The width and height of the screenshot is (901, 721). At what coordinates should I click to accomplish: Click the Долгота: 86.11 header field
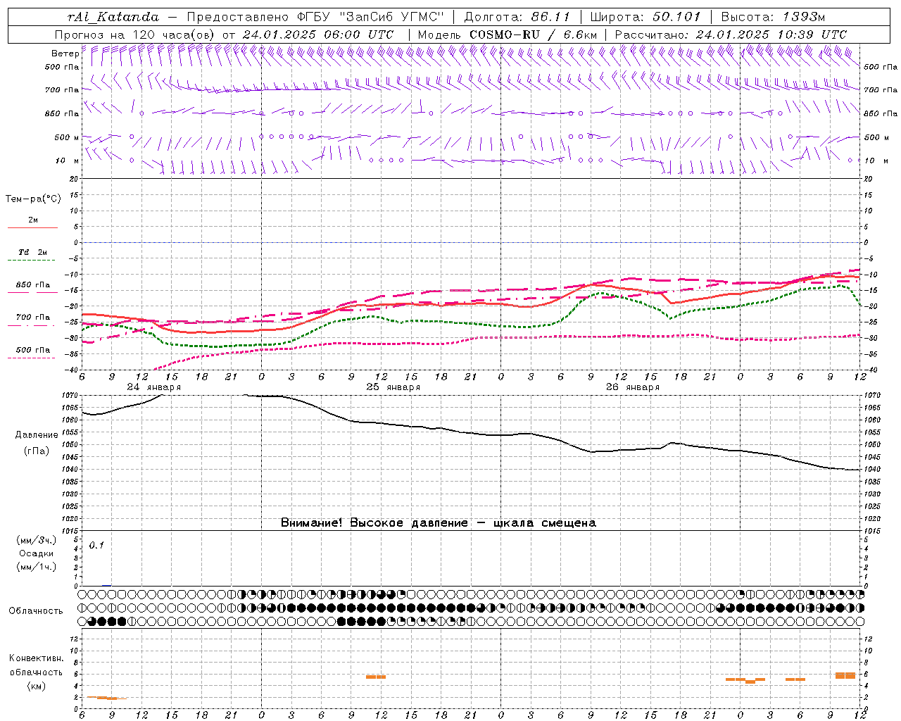pos(517,17)
